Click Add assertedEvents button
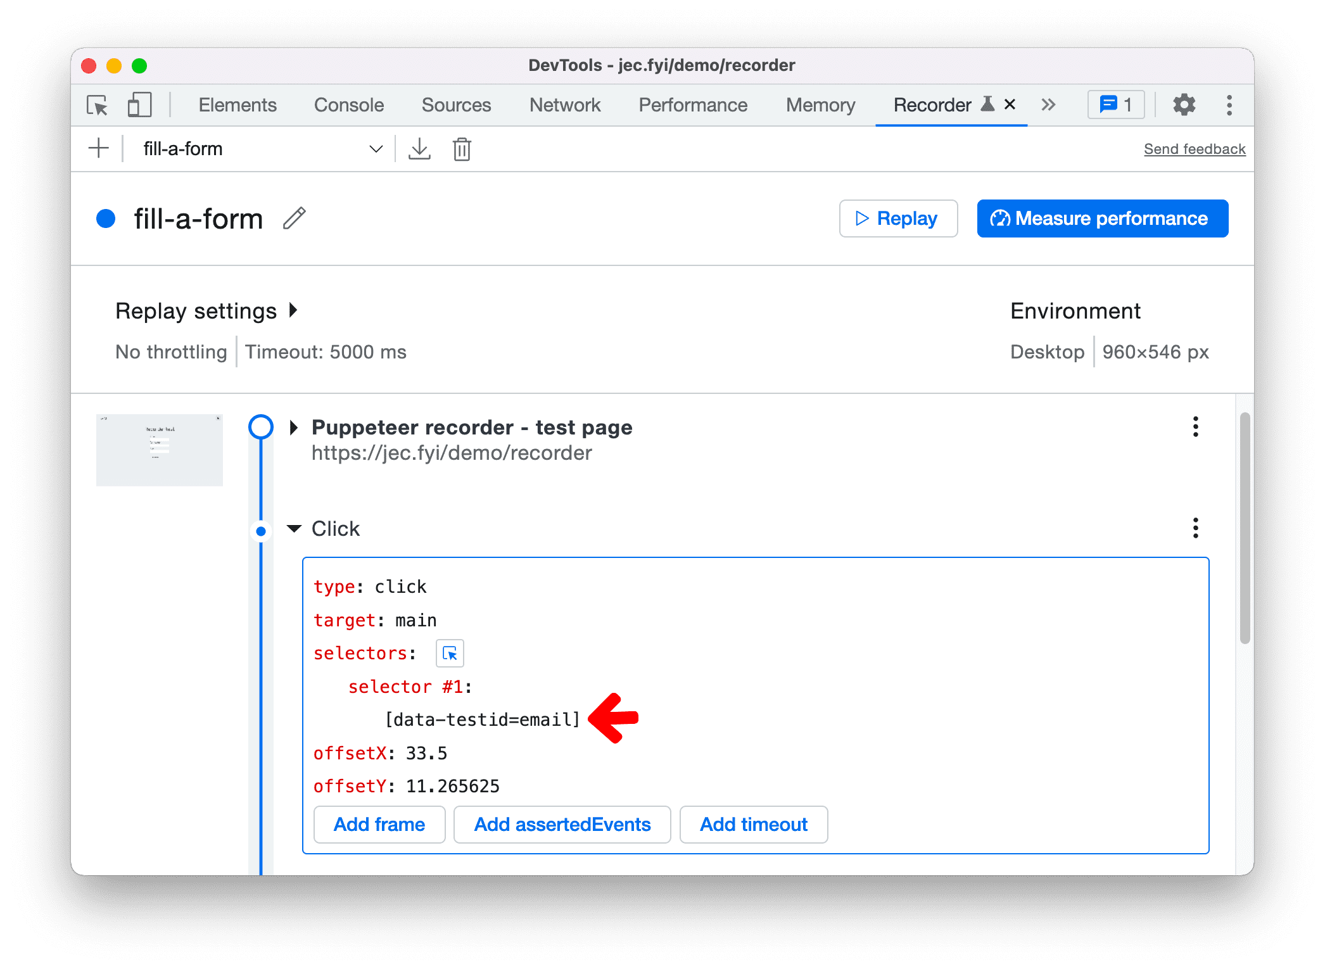This screenshot has height=969, width=1325. (x=562, y=852)
